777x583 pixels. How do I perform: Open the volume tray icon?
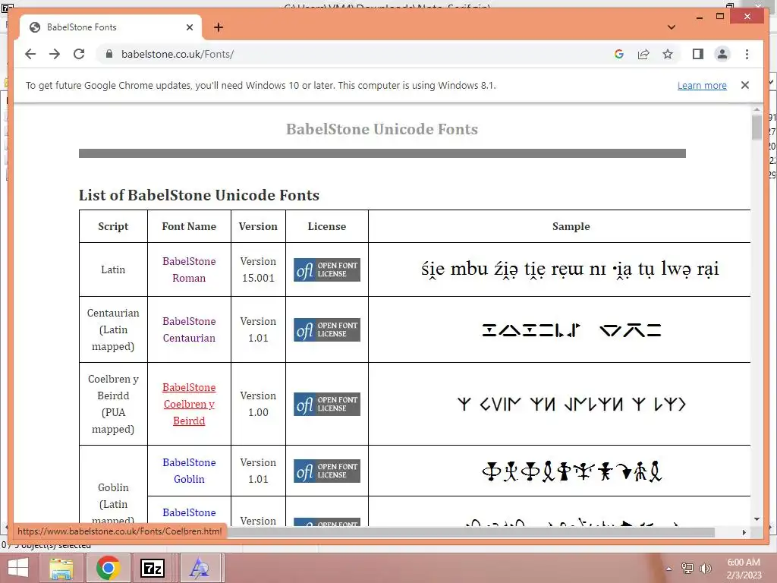coord(706,568)
